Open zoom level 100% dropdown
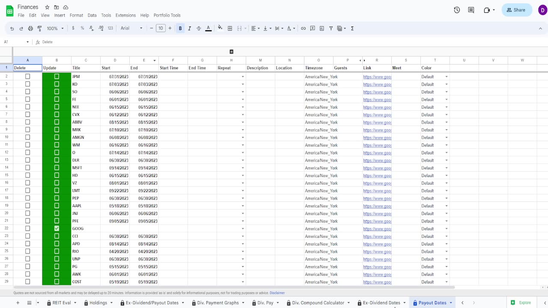Viewport: 548px width, 308px height. click(55, 28)
